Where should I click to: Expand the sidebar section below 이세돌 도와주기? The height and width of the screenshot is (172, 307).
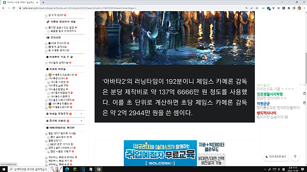pos(81,121)
